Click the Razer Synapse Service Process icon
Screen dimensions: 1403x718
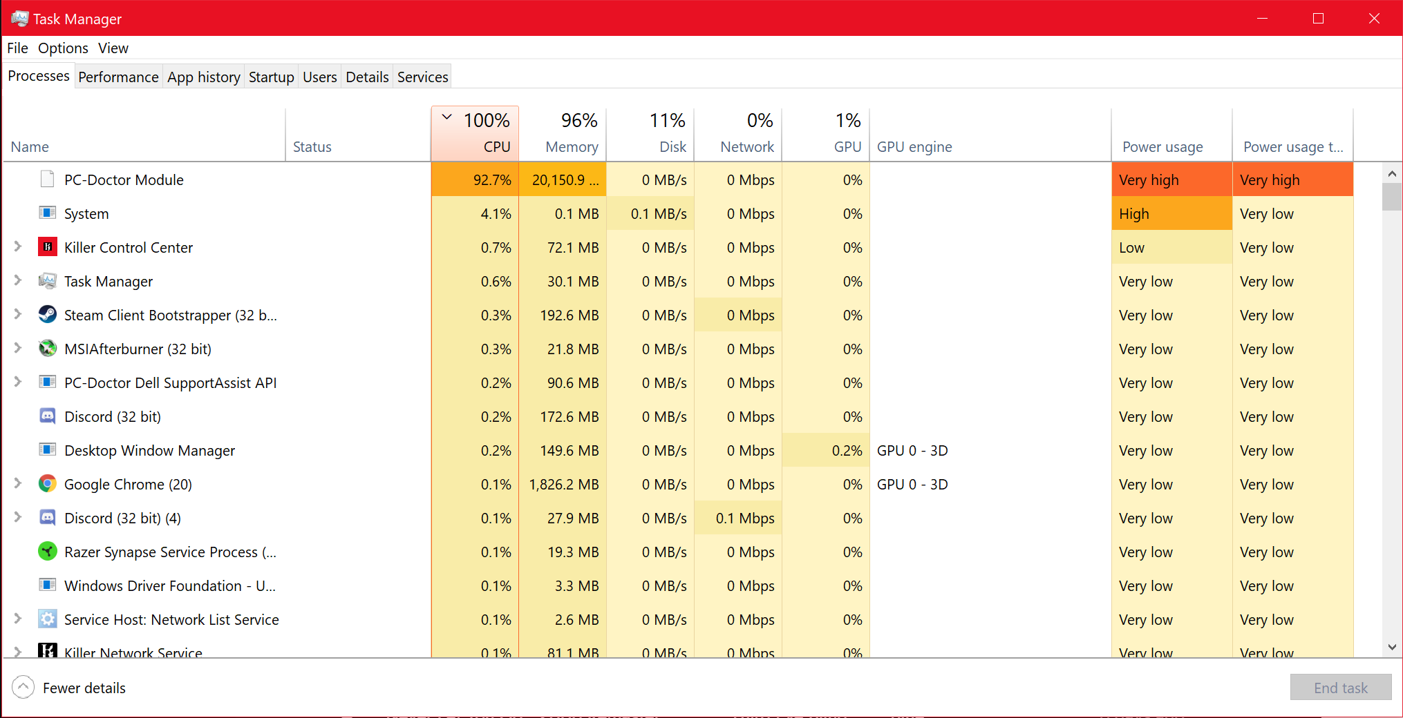[47, 552]
